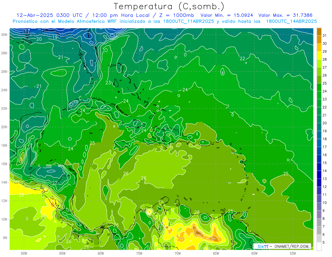
Task: Click the 'Sisπ – ONAMET/REP.DOM.' logo box
Action: pyautogui.click(x=282, y=246)
